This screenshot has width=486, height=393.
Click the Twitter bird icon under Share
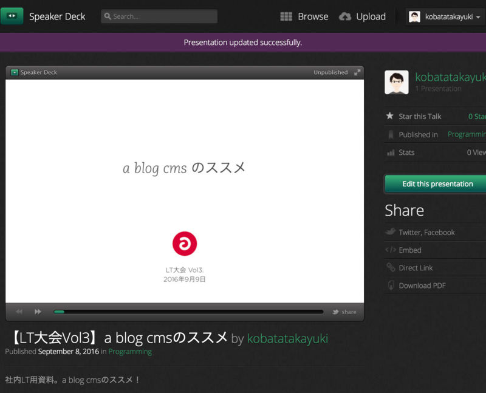tap(391, 231)
